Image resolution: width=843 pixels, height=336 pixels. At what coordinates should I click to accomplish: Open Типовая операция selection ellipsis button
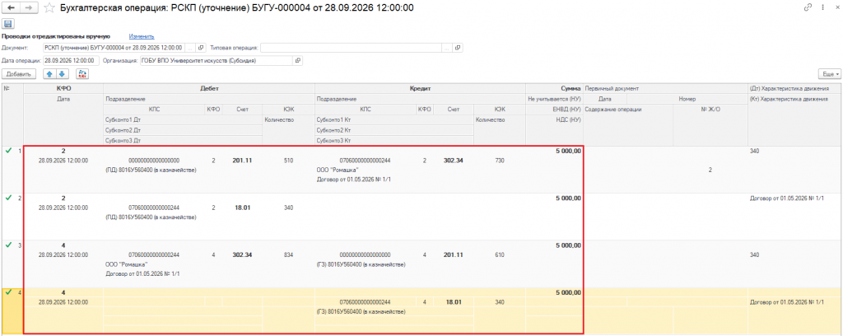point(447,48)
